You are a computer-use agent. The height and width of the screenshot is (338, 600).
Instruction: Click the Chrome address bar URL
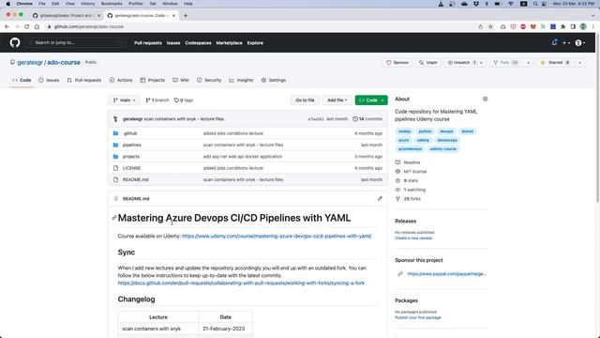(89, 26)
